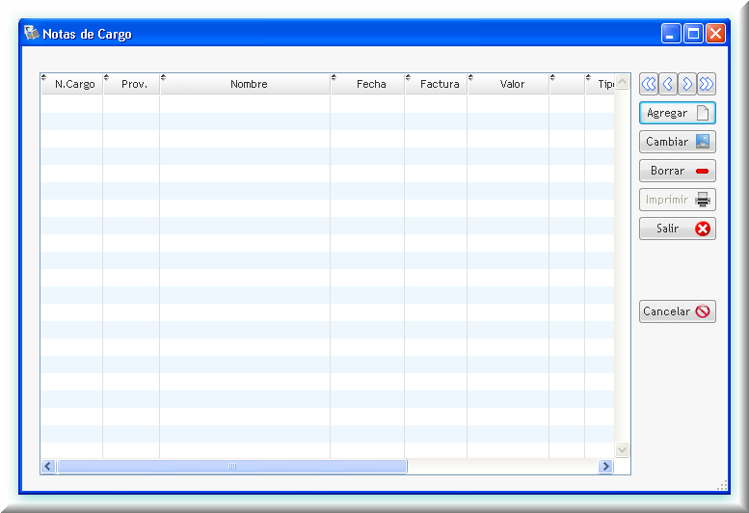This screenshot has width=749, height=513.
Task: Click the Notas de Cargo title bar icon
Action: (32, 33)
